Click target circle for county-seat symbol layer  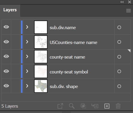pos(119,71)
